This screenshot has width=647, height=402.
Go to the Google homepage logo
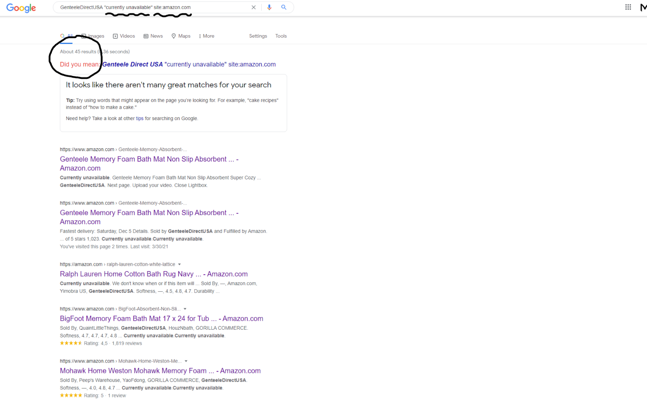pos(21,8)
